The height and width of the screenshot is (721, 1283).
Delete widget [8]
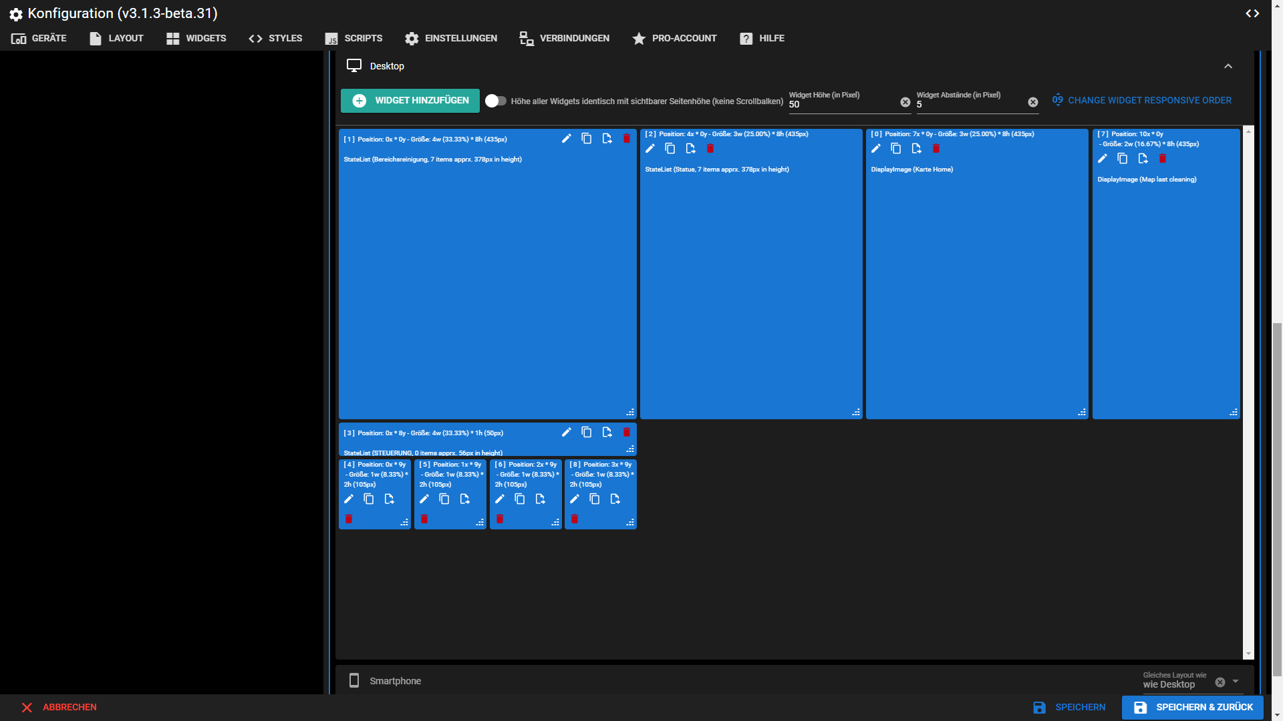574,519
